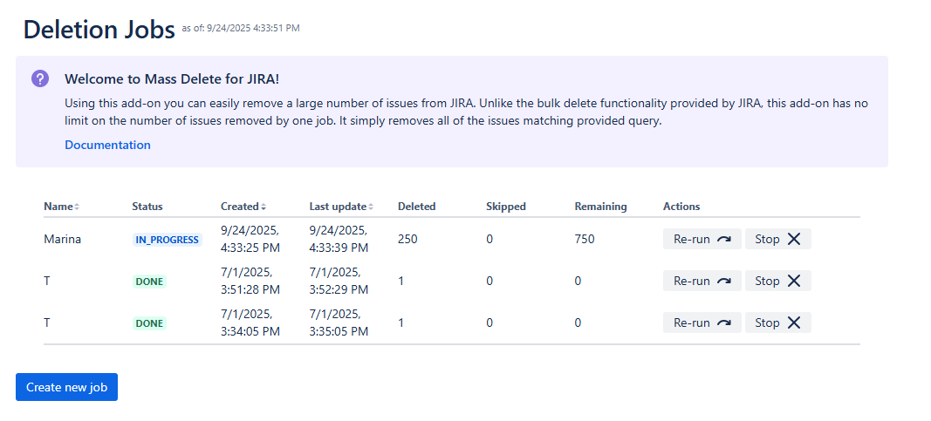Click the Remaining value 750
Viewport: 931px width, 421px height.
point(585,239)
